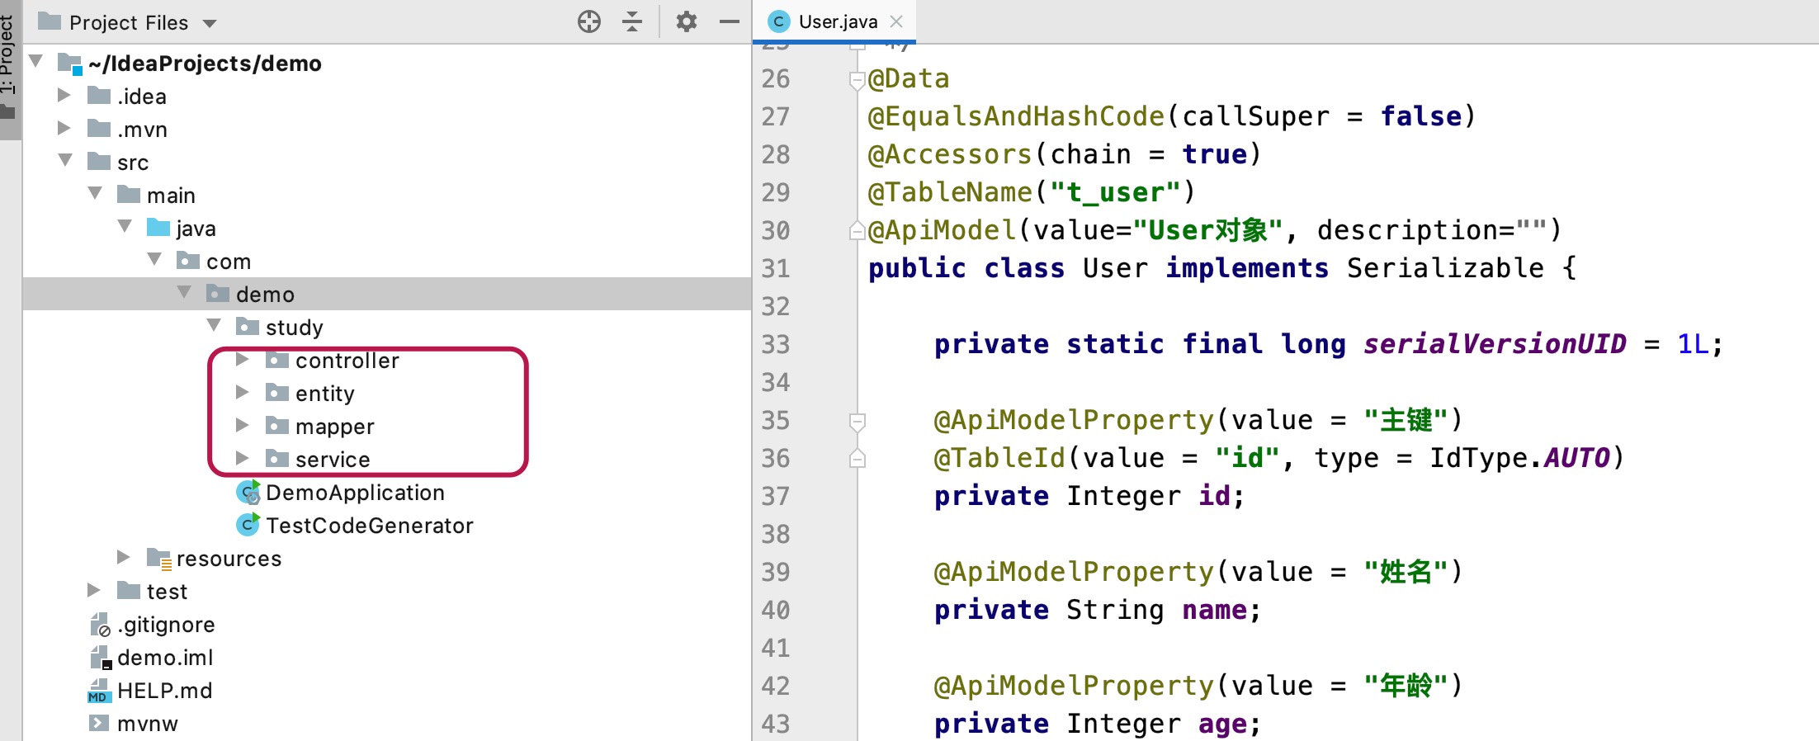
Task: Fold the annotation block at line 26
Action: click(x=858, y=80)
